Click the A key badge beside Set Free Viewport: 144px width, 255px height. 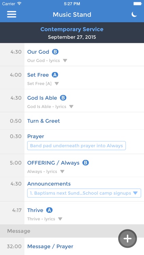55,75
